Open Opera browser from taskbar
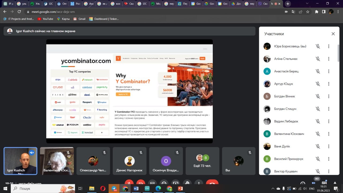The image size is (343, 193). pyautogui.click(x=103, y=188)
